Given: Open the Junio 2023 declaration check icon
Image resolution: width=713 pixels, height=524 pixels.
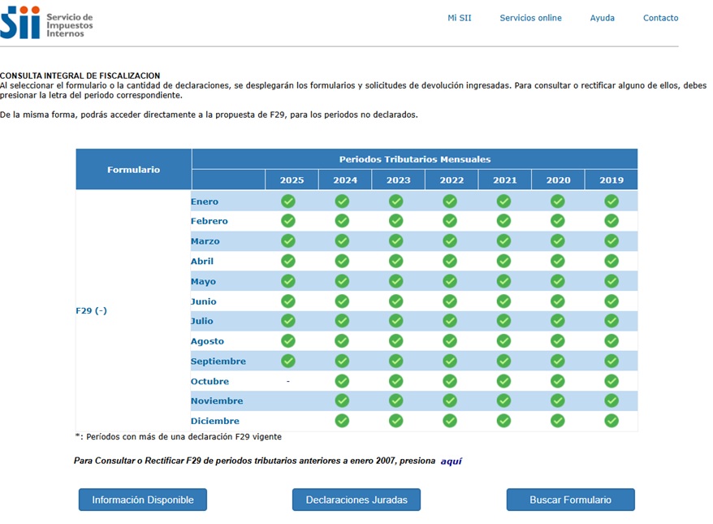Looking at the screenshot, I should pos(395,301).
